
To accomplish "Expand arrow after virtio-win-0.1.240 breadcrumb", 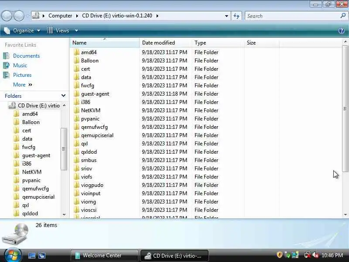I will tap(157, 16).
